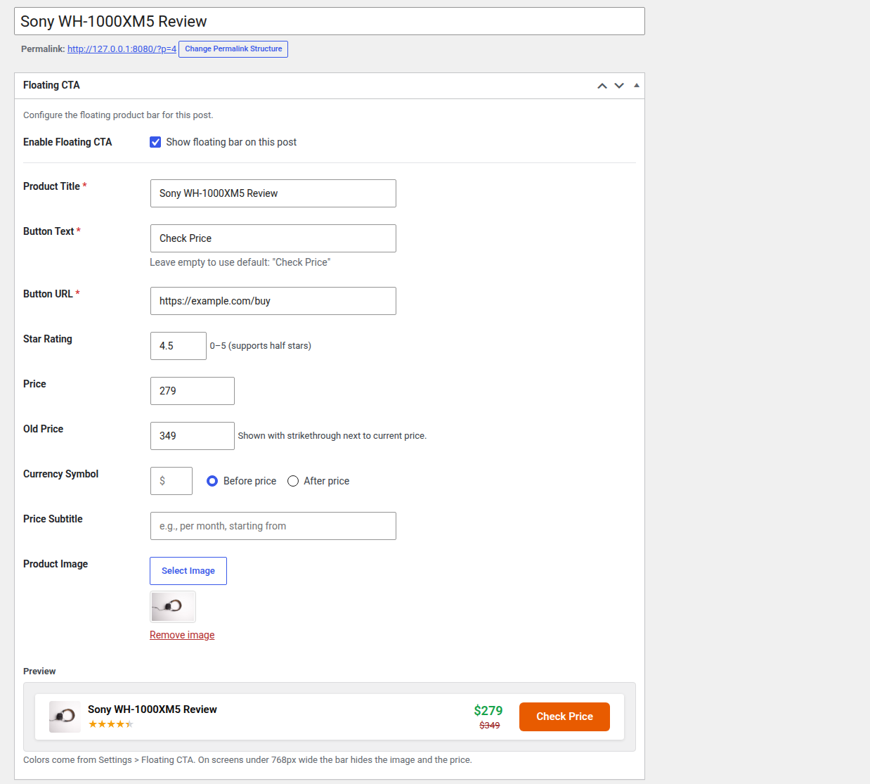Image resolution: width=870 pixels, height=784 pixels.
Task: Click the preview star rating
Action: tap(110, 724)
